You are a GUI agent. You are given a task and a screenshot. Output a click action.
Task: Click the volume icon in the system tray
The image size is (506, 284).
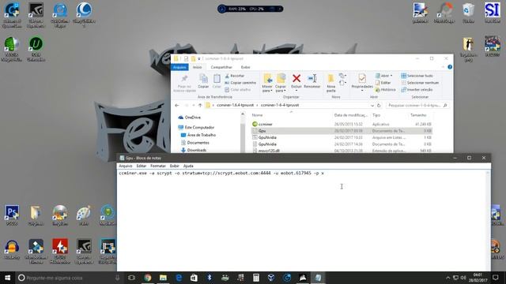click(463, 278)
